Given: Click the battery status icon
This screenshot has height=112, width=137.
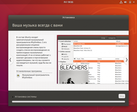Looking at the screenshot, I should point(130,2).
